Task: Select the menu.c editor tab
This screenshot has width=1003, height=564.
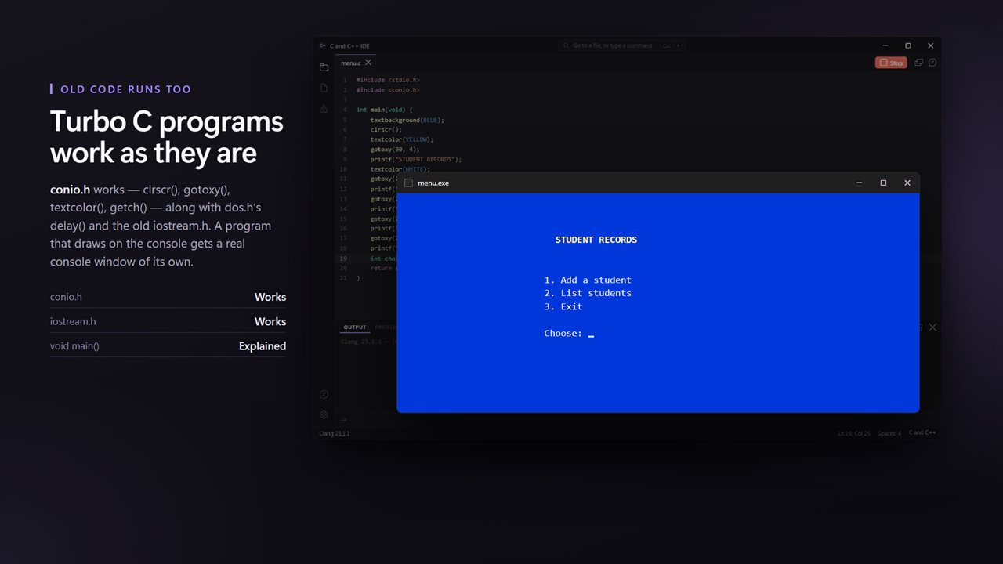Action: pyautogui.click(x=357, y=63)
